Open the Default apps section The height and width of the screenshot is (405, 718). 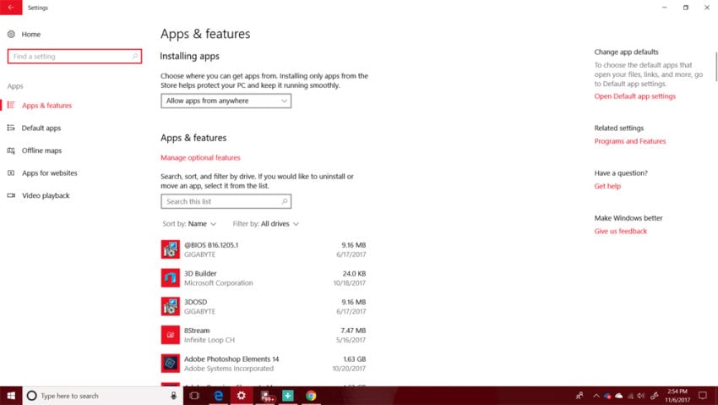pyautogui.click(x=41, y=128)
